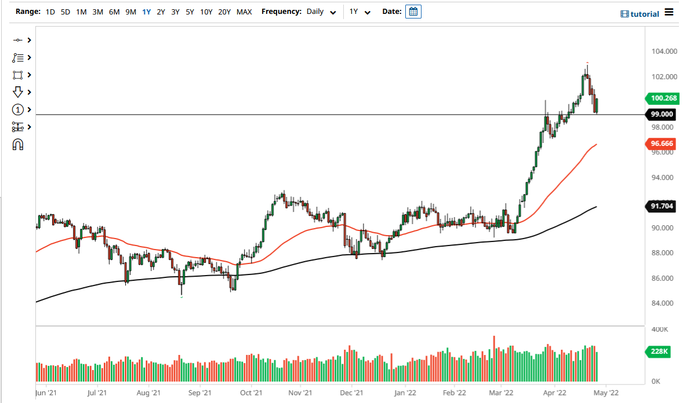Open the hamburger menu top right
Viewport: 683px width, 403px height.
coord(670,13)
